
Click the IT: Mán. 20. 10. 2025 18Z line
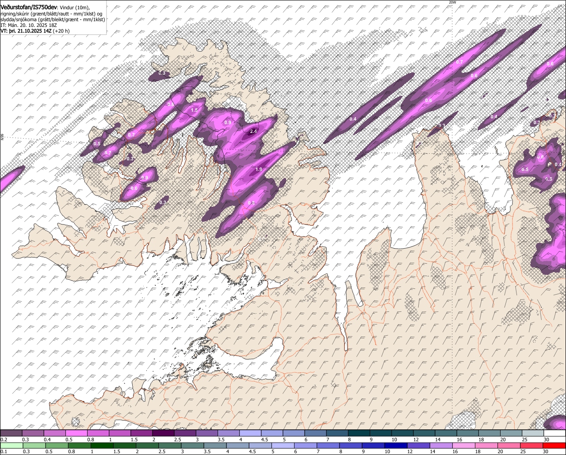29,25
